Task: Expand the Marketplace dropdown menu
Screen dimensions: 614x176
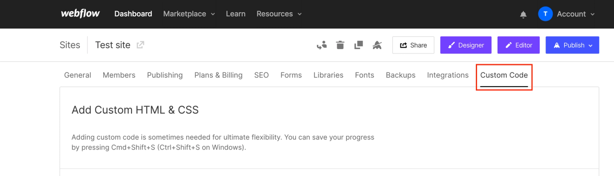Action: 189,14
